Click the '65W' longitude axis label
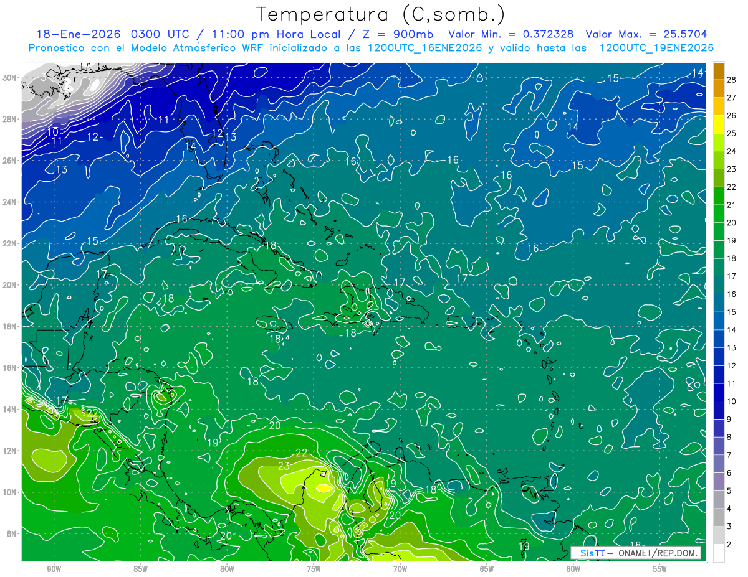Image resolution: width=748 pixels, height=577 pixels. click(x=487, y=569)
